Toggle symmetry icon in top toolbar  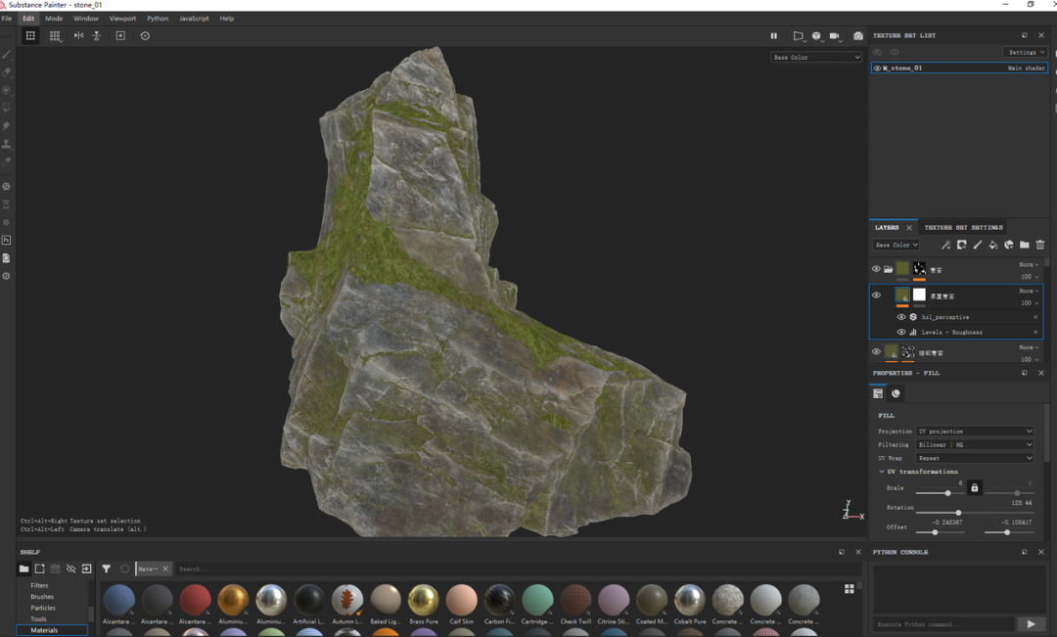pos(79,36)
